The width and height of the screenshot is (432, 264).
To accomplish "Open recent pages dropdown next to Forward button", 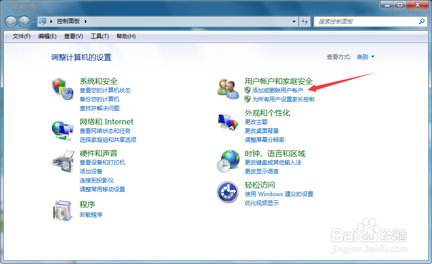I will pyautogui.click(x=33, y=22).
